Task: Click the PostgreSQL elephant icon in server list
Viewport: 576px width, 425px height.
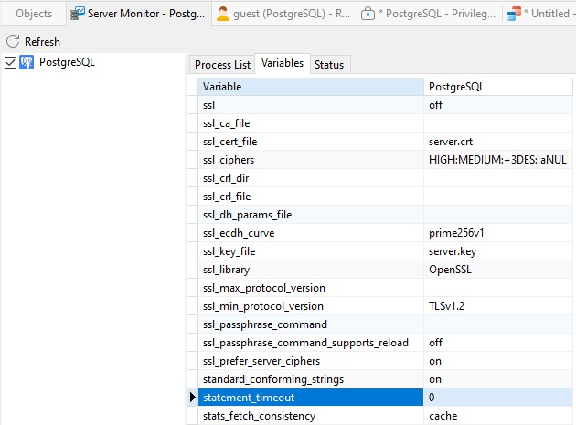Action: coord(27,62)
